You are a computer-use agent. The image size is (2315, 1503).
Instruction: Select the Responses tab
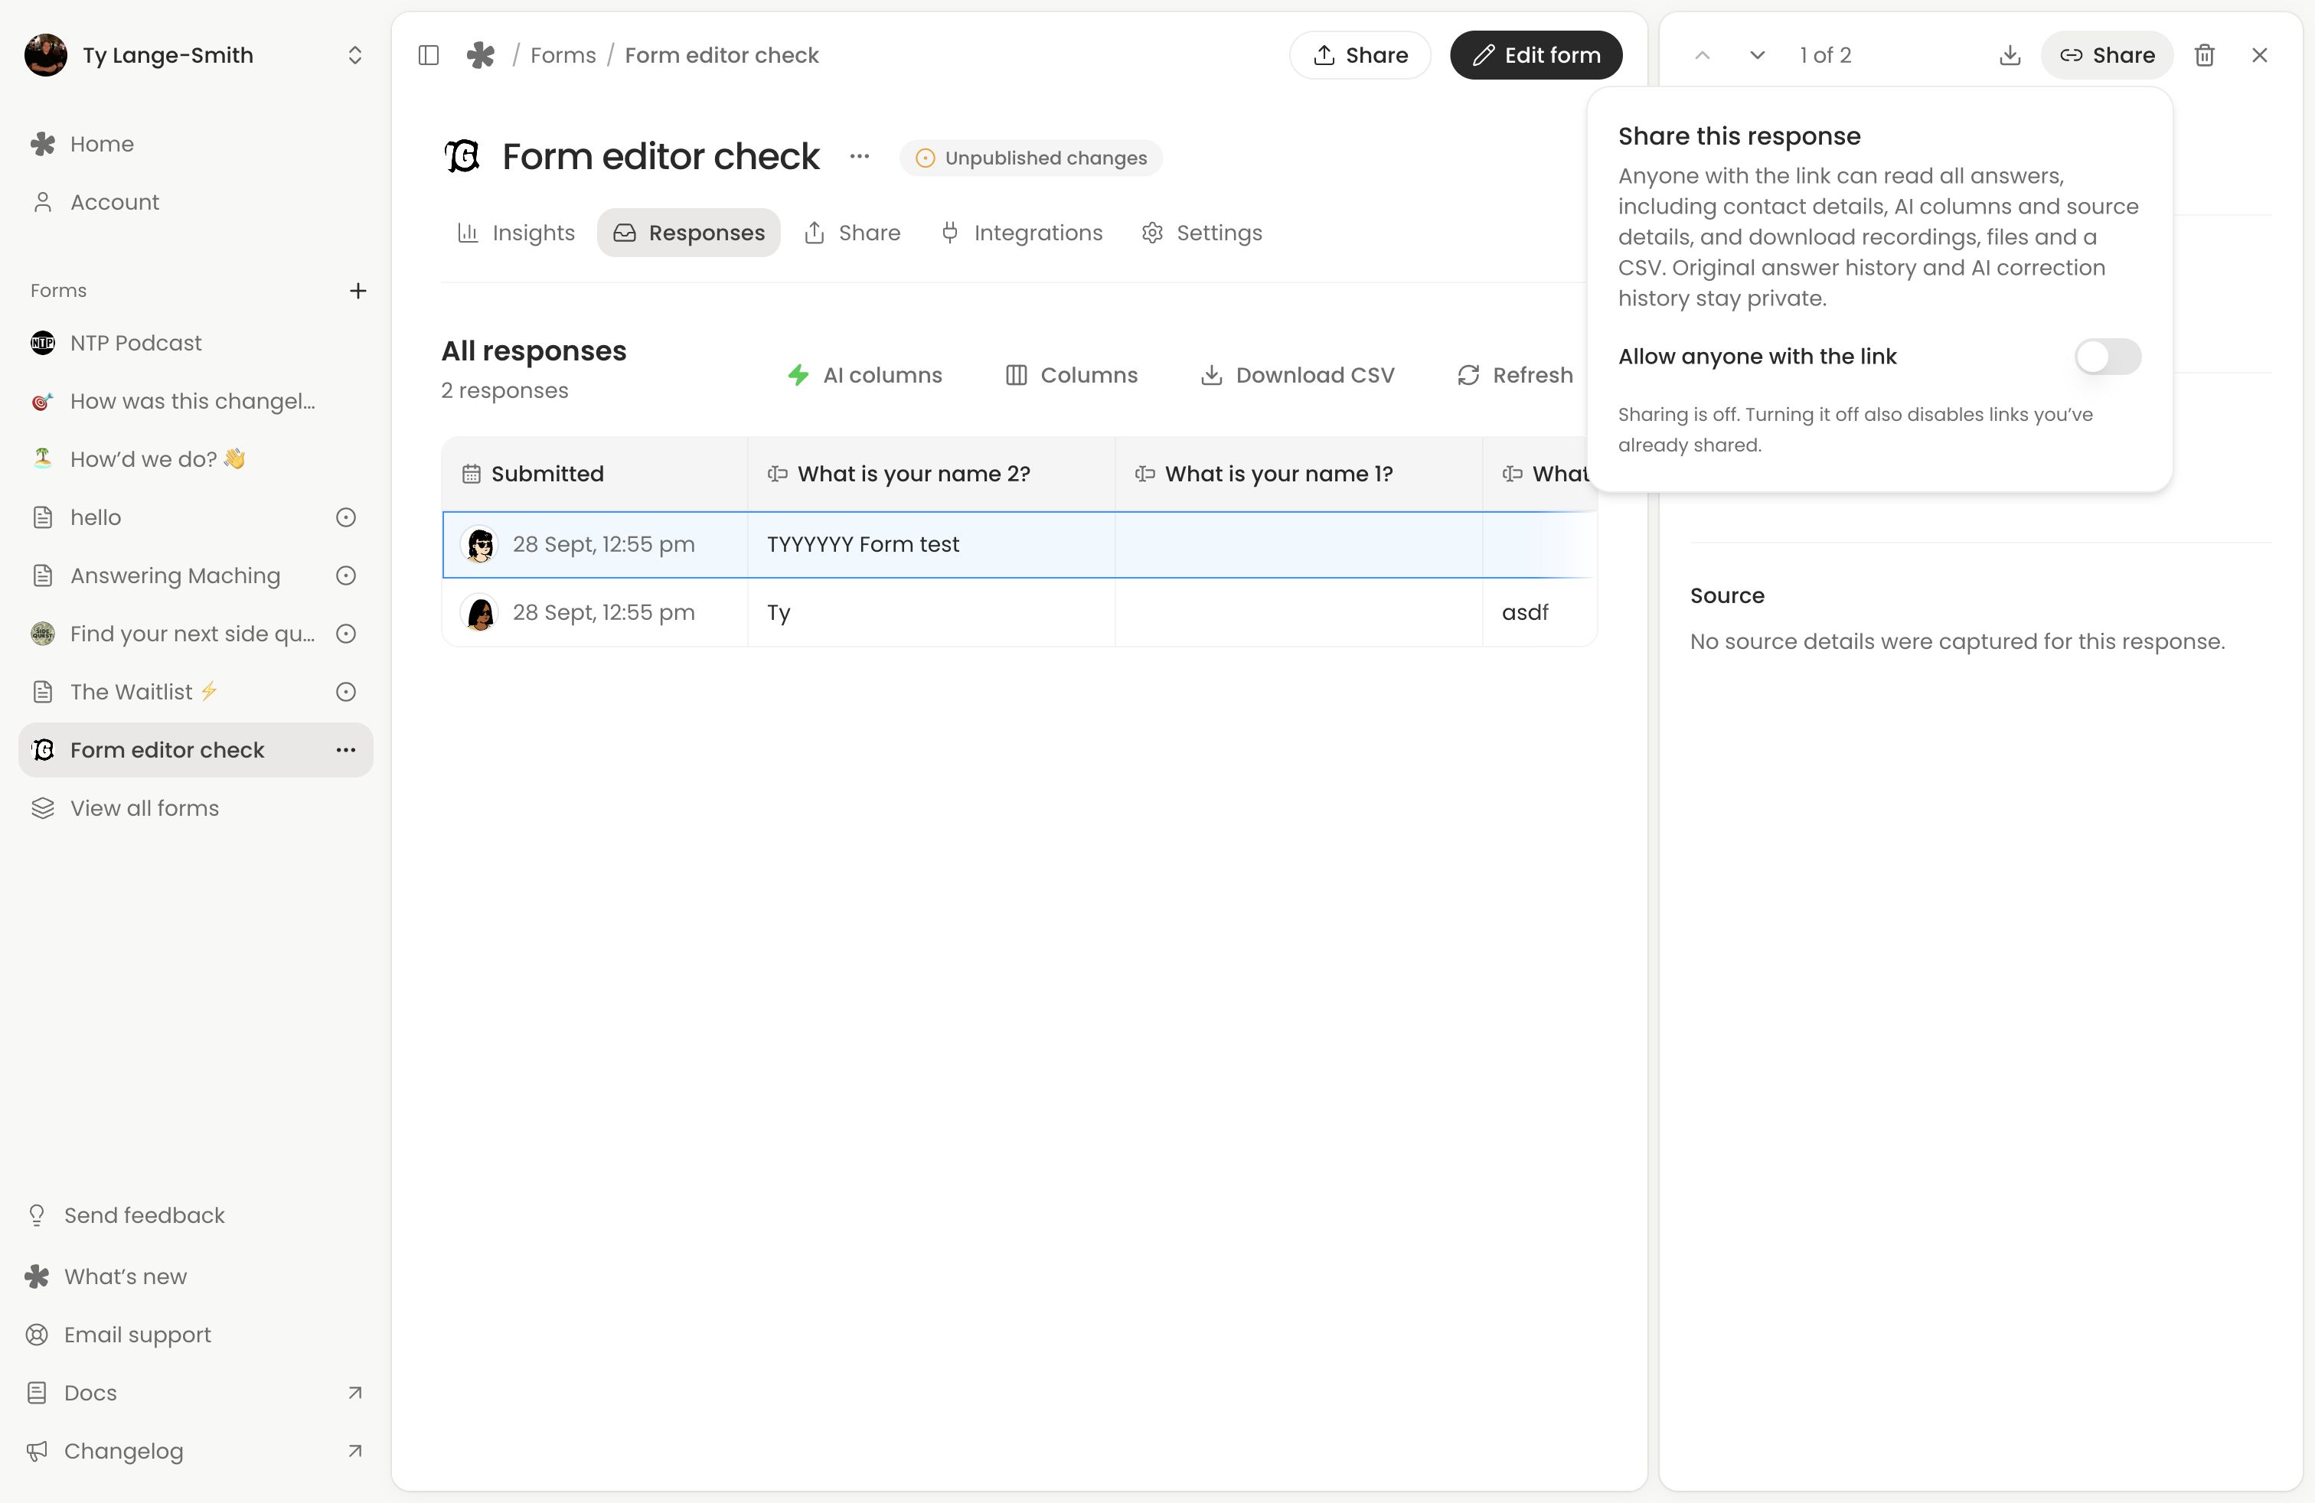click(689, 233)
